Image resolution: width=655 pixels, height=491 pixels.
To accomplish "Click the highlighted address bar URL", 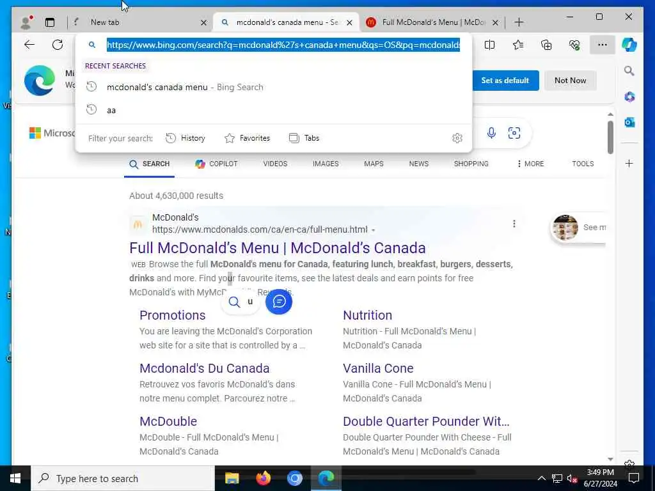I will click(x=283, y=45).
